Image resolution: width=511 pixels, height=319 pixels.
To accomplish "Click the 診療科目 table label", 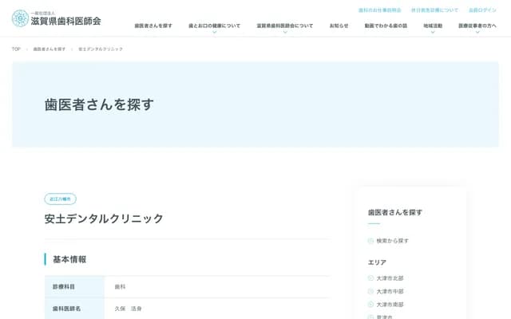I will click(x=64, y=287).
